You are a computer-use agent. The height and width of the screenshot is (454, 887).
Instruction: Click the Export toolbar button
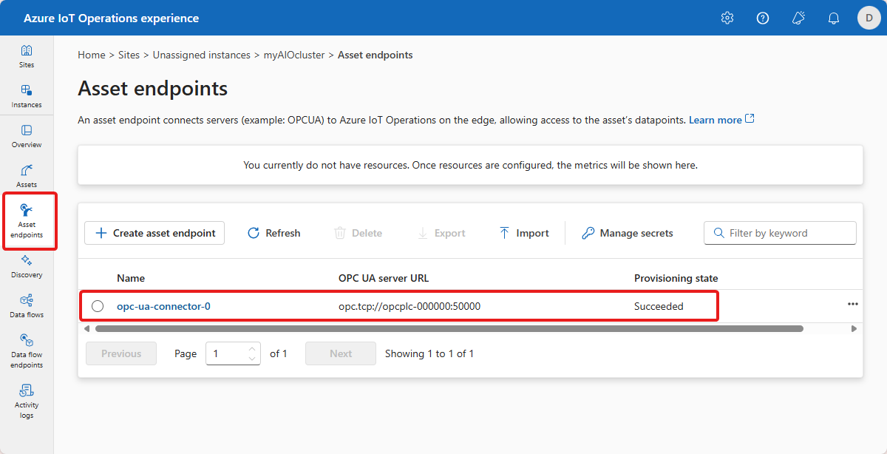click(x=441, y=233)
